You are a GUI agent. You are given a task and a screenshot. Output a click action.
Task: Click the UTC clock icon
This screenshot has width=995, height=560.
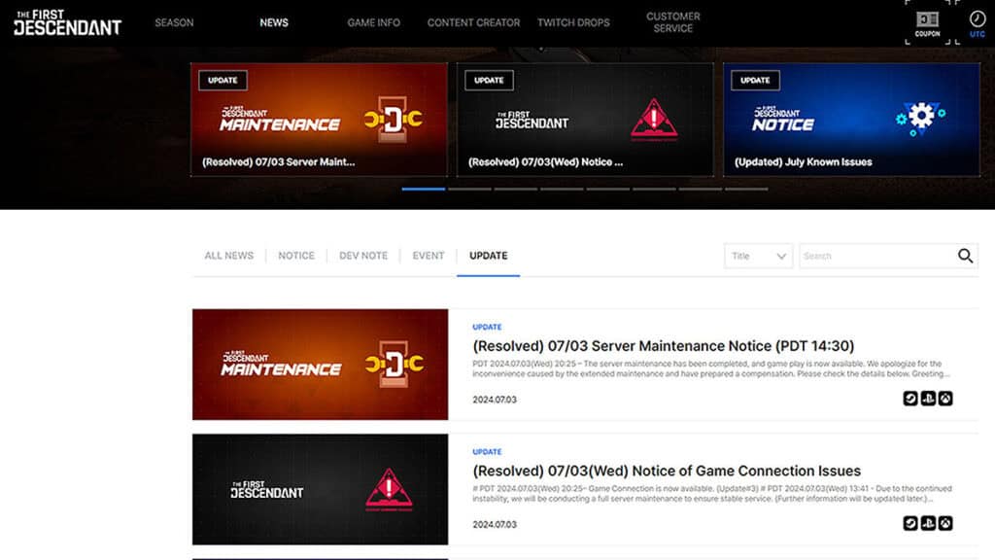point(977,17)
